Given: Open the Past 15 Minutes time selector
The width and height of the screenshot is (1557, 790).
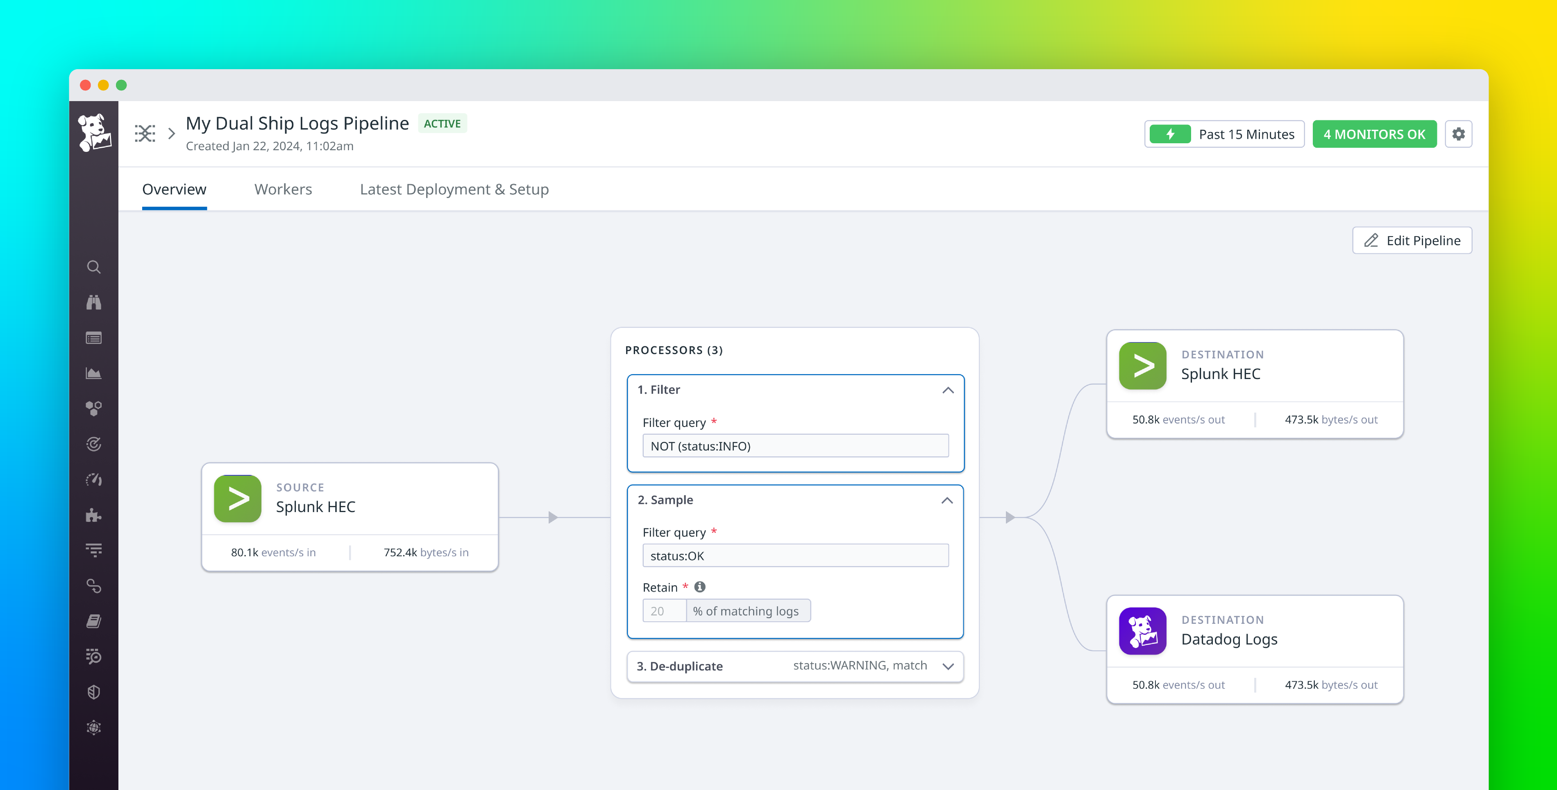Looking at the screenshot, I should click(1224, 133).
